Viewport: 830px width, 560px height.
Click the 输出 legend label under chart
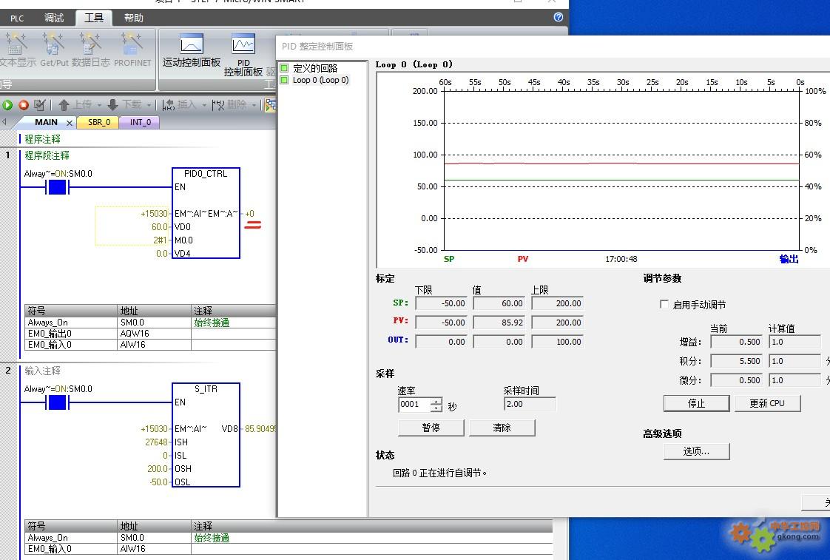click(789, 259)
